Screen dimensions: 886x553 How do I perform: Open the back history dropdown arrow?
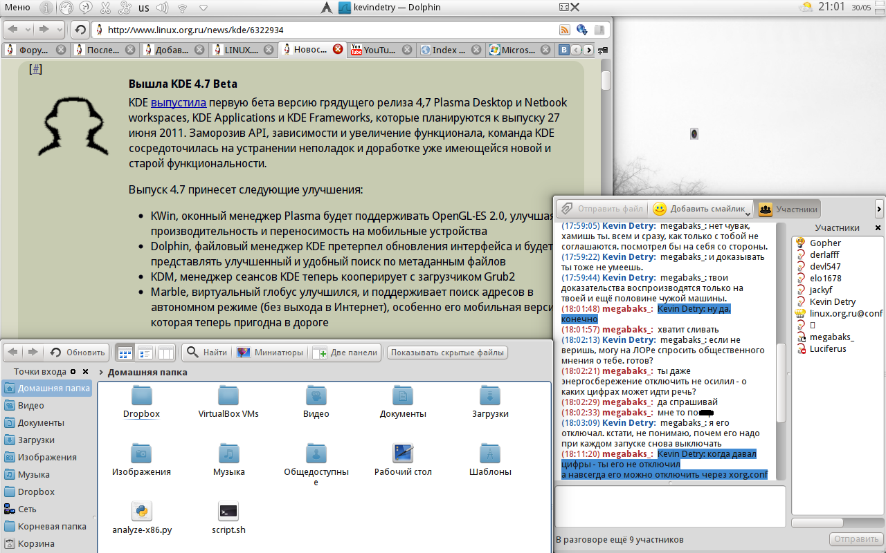pos(28,30)
